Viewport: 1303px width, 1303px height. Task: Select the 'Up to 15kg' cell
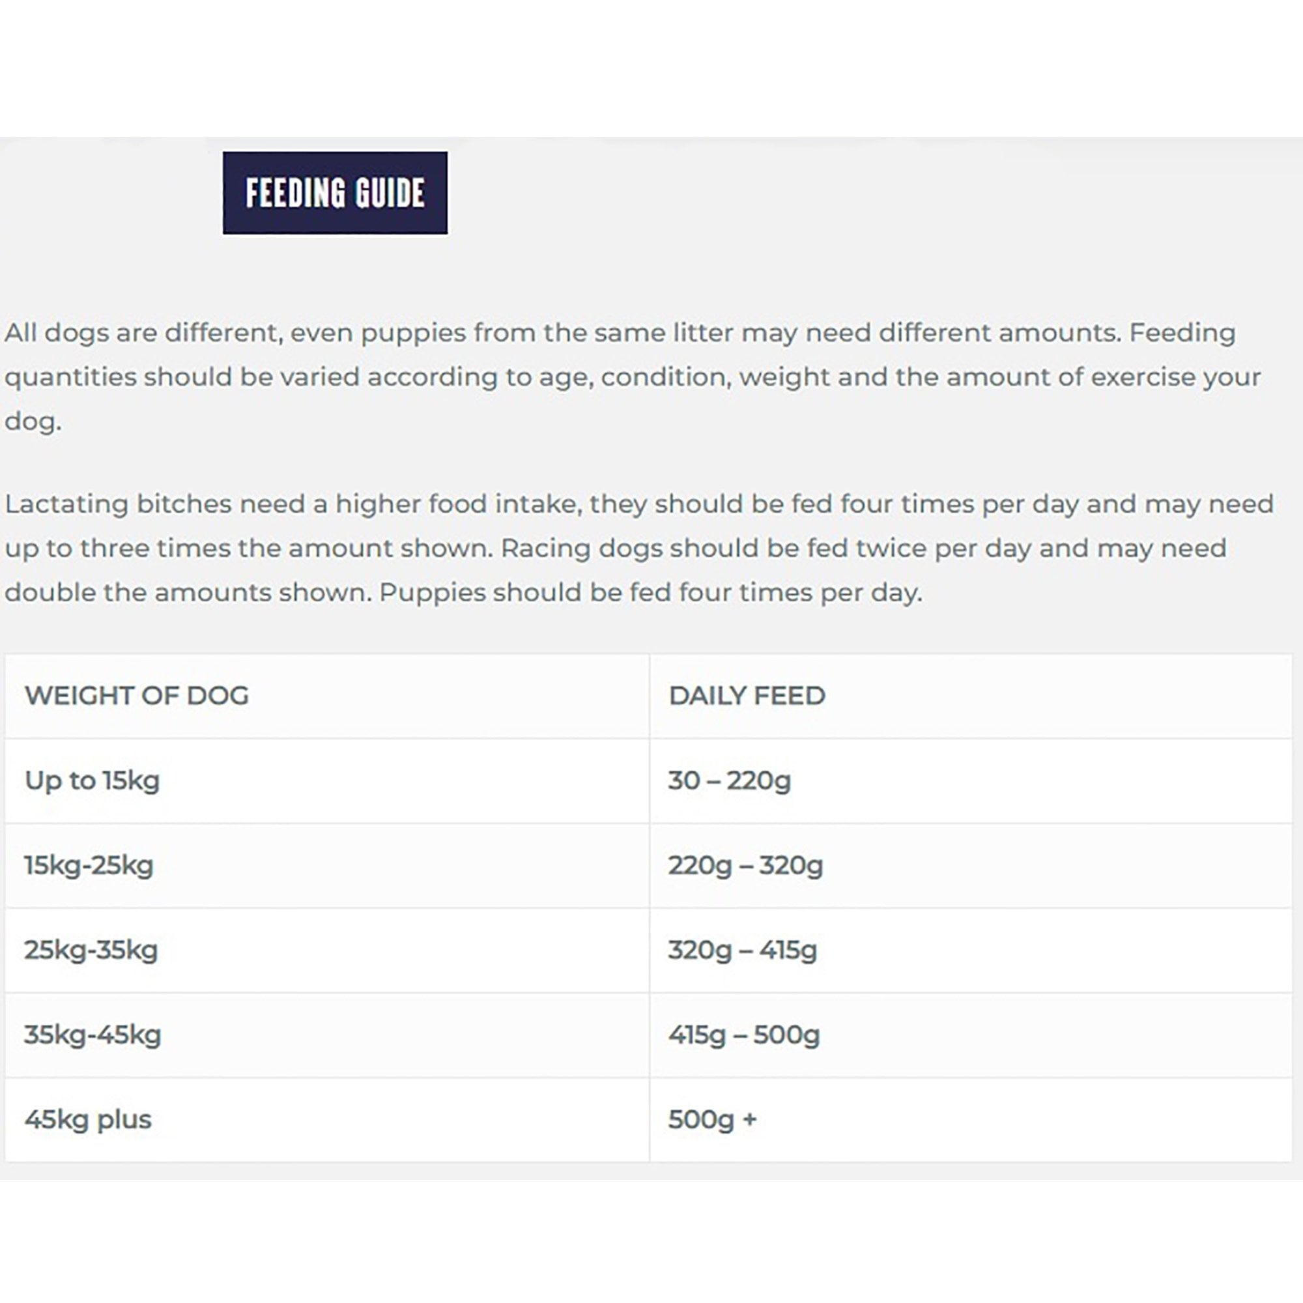click(93, 781)
